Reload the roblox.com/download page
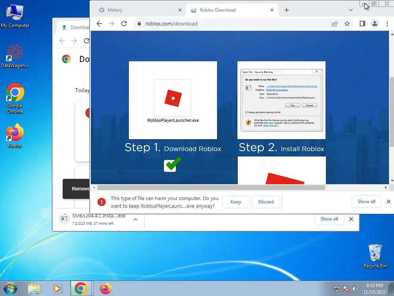The height and width of the screenshot is (296, 394). coord(124,24)
